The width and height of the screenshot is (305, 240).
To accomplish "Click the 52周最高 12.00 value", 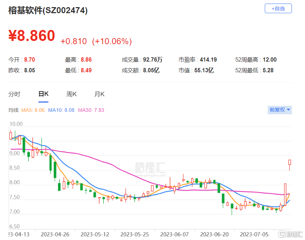I will 270,60.
